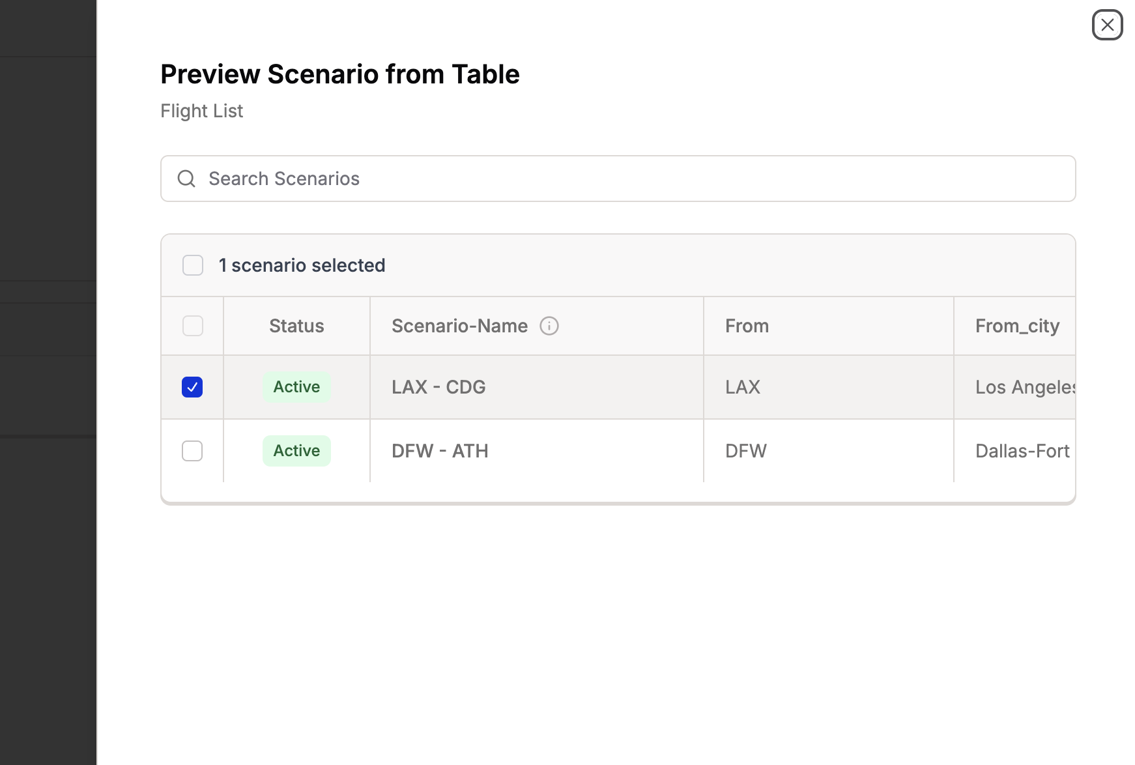The image size is (1135, 765).
Task: Click the Active badge for DFW - ATH
Action: click(296, 451)
